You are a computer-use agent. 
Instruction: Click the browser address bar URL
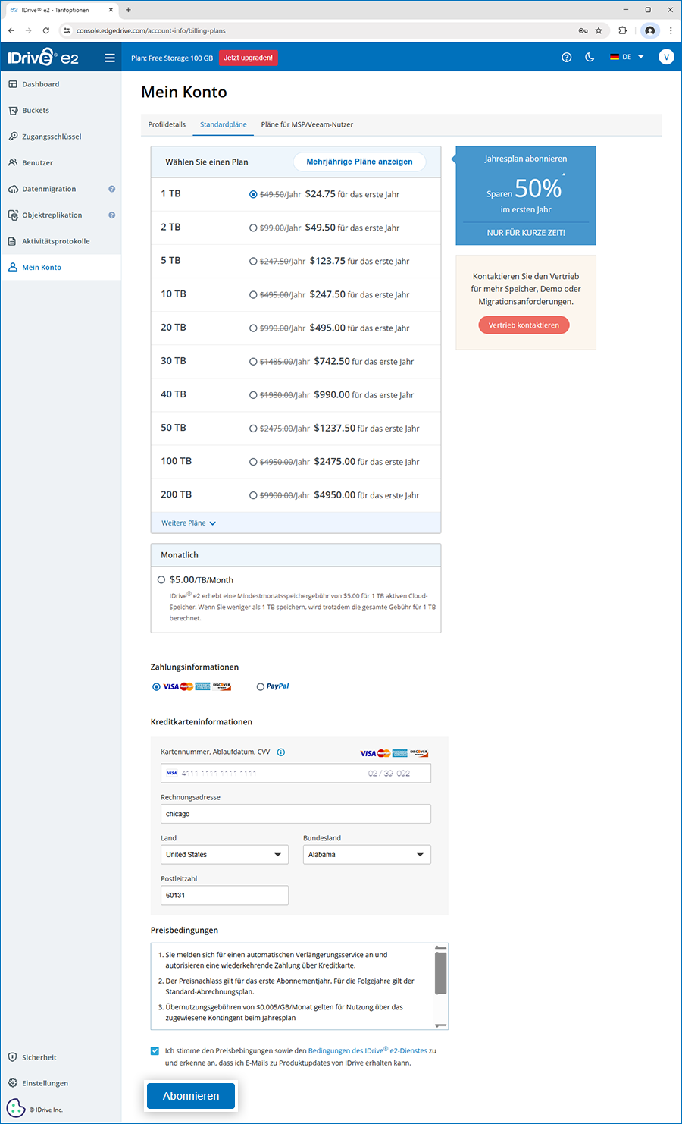[x=151, y=30]
